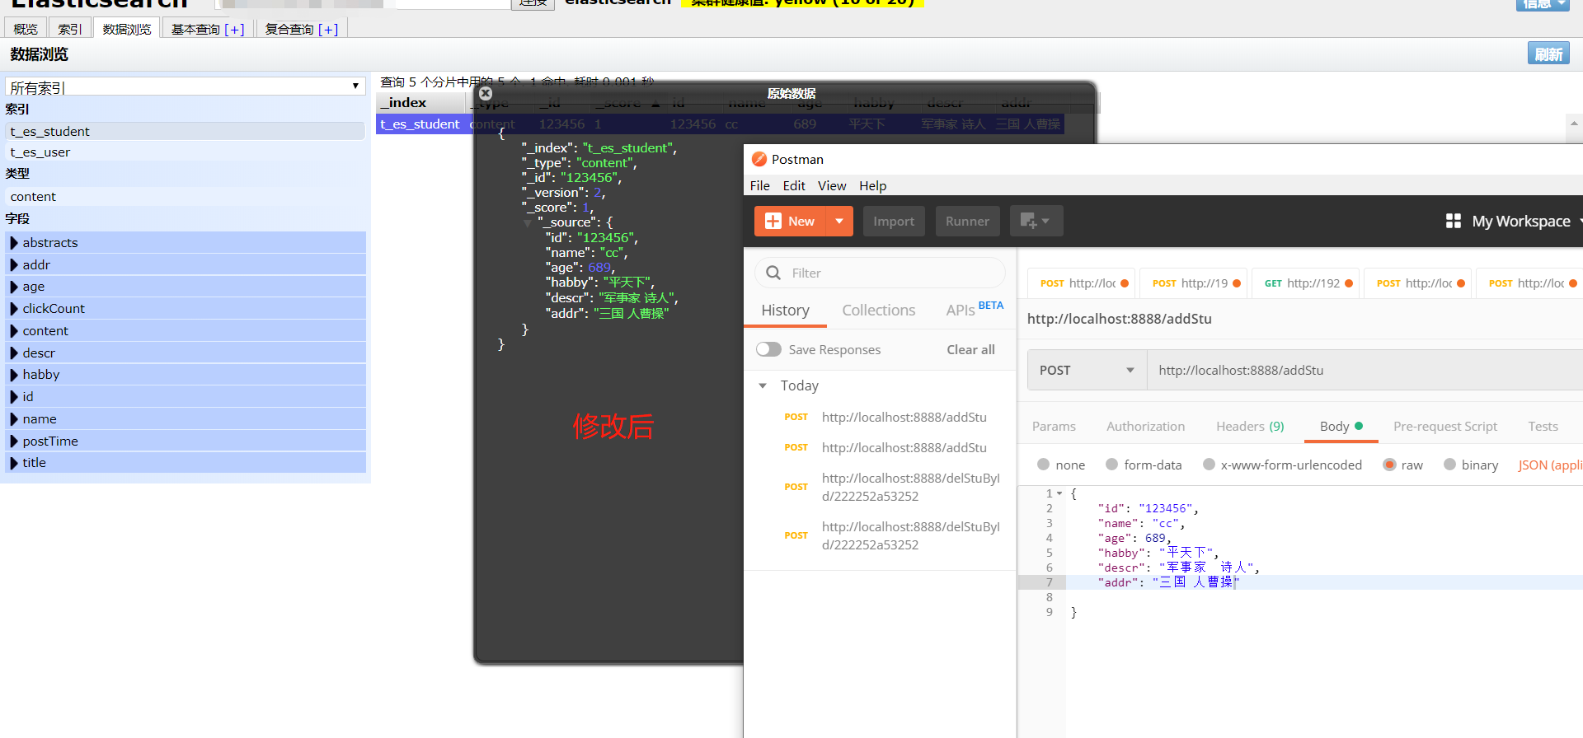Switch to the 概览 overview tab
Viewport: 1583px width, 738px height.
pyautogui.click(x=26, y=29)
